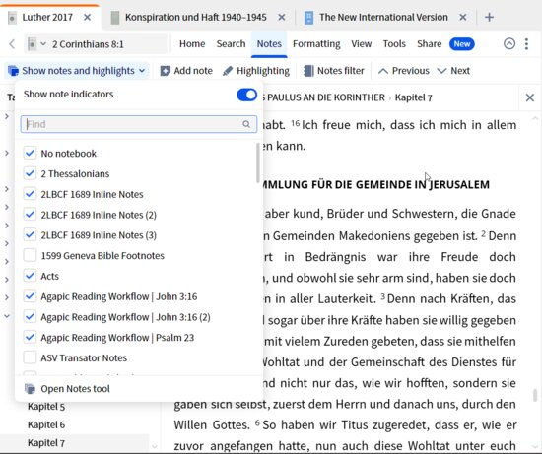The height and width of the screenshot is (454, 542).
Task: Collapse the expanded tree chevron in sidebar
Action: click(x=7, y=316)
